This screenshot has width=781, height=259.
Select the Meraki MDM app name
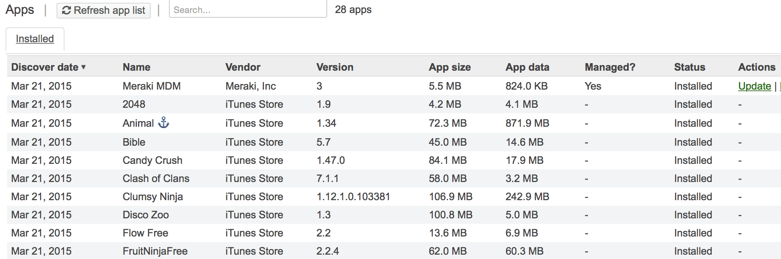click(x=152, y=86)
